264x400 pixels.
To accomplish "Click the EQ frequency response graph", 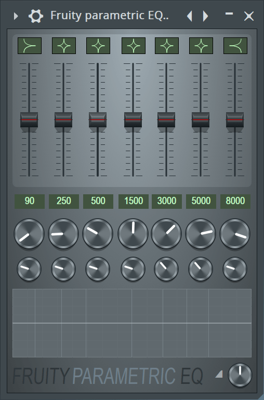I will pos(132,323).
